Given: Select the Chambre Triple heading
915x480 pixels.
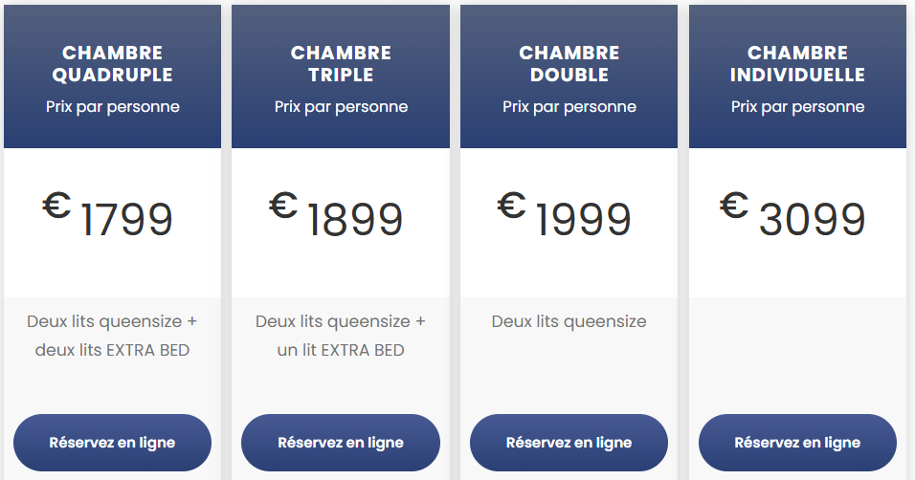Looking at the screenshot, I should pos(341,64).
